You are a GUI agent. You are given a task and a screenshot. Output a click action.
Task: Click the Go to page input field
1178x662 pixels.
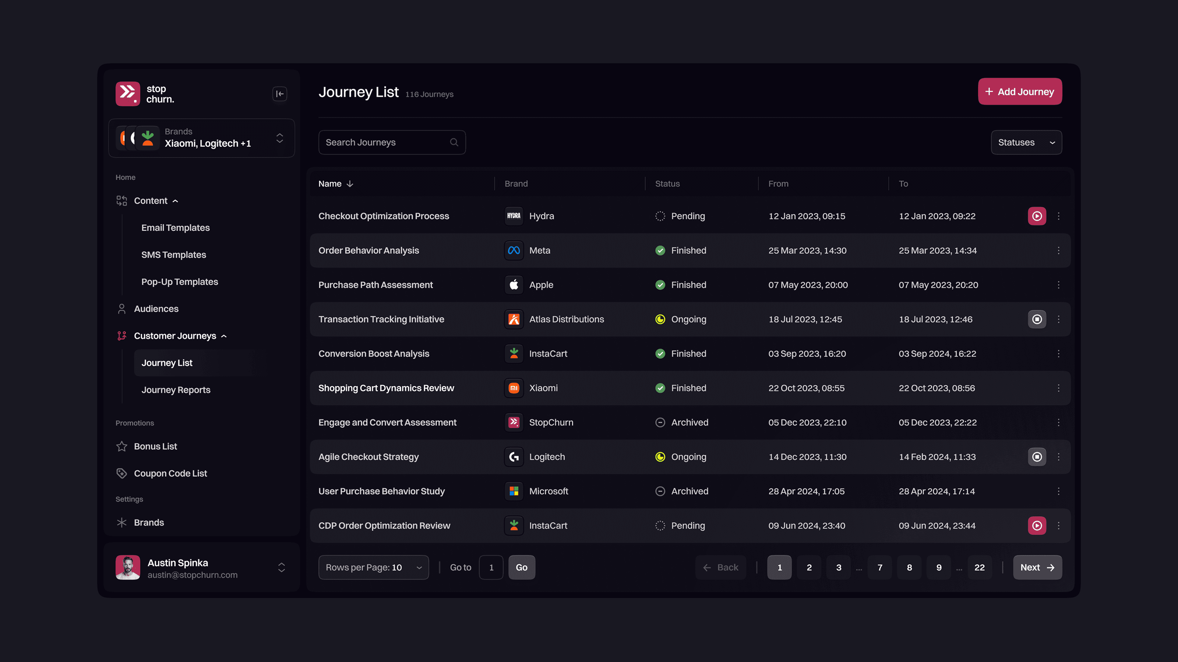491,567
